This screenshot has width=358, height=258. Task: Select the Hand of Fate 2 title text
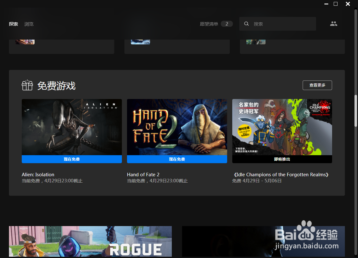pos(143,175)
